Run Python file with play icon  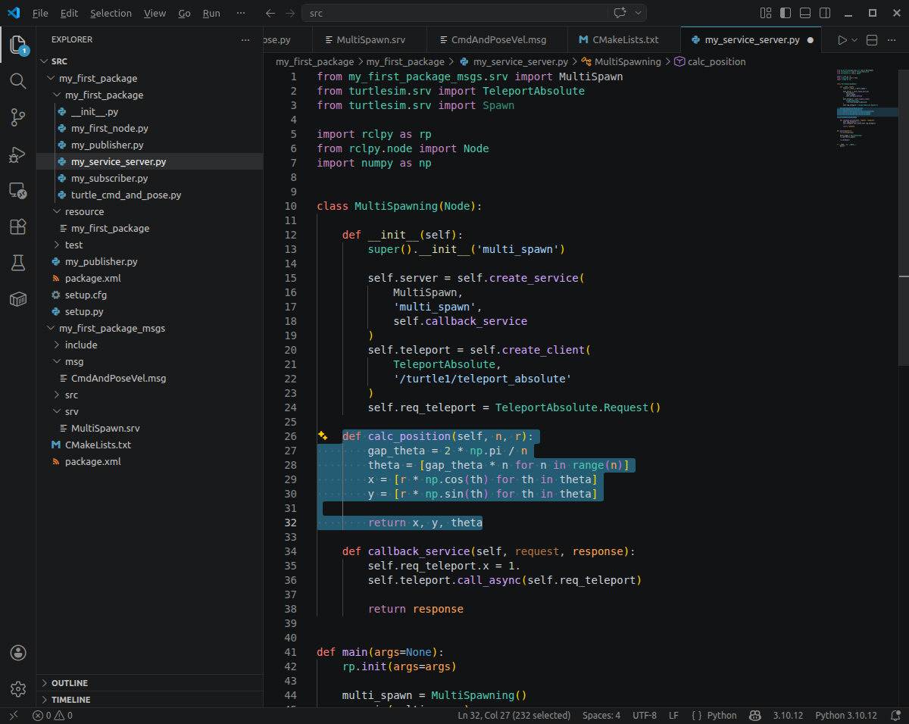click(842, 40)
